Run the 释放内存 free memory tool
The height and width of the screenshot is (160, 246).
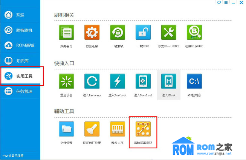click(118, 129)
